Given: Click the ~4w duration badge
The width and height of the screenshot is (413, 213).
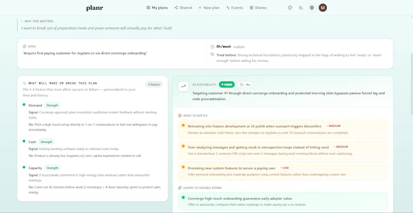Looking at the screenshot, I should [245, 85].
